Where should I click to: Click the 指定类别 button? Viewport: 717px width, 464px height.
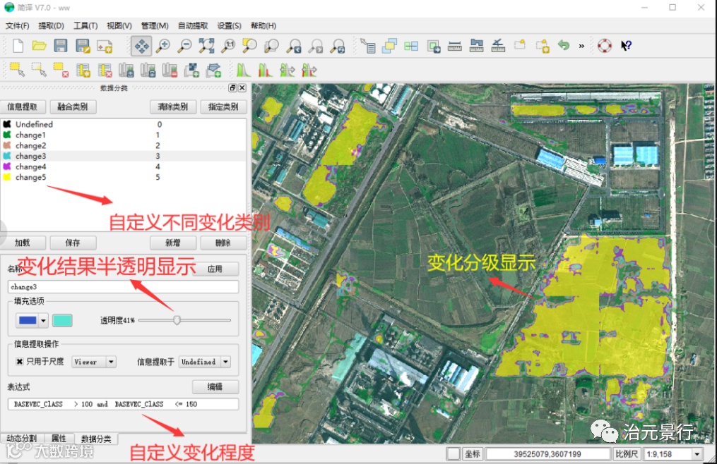click(x=223, y=107)
